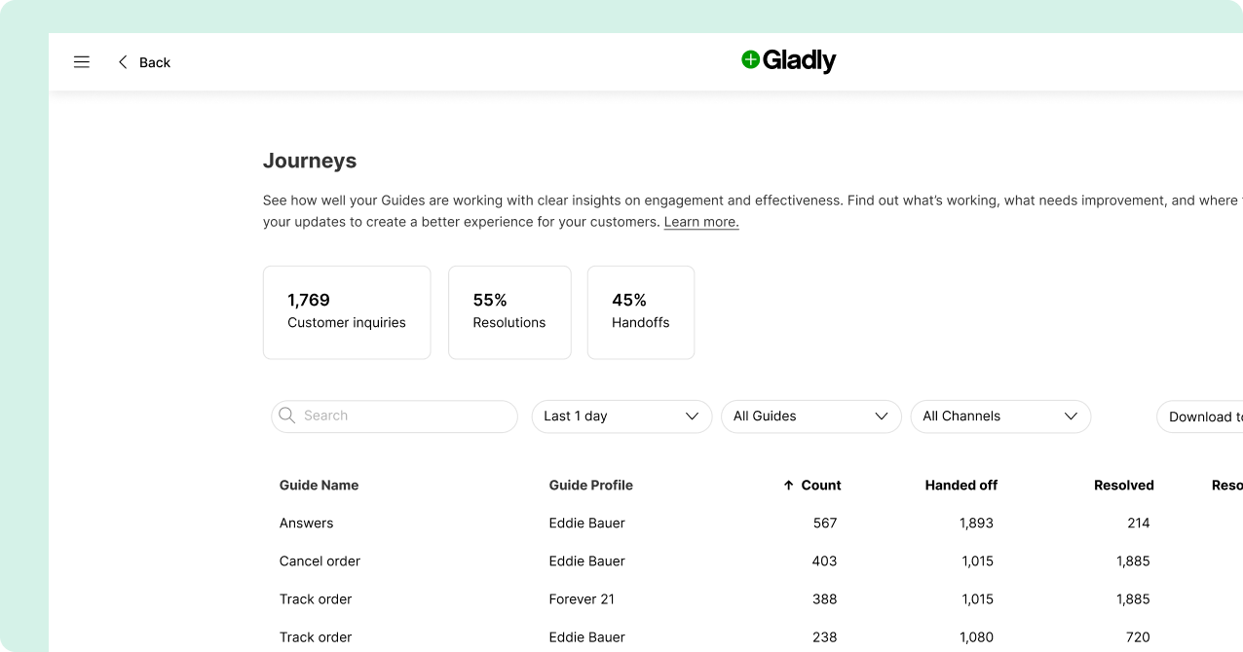Click the Handed off column header
1243x652 pixels.
click(960, 485)
